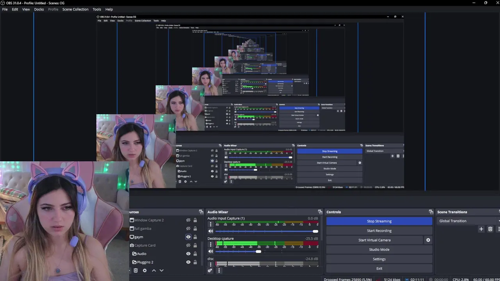Toggle lock on Capture Card source
The width and height of the screenshot is (500, 281).
tap(195, 245)
